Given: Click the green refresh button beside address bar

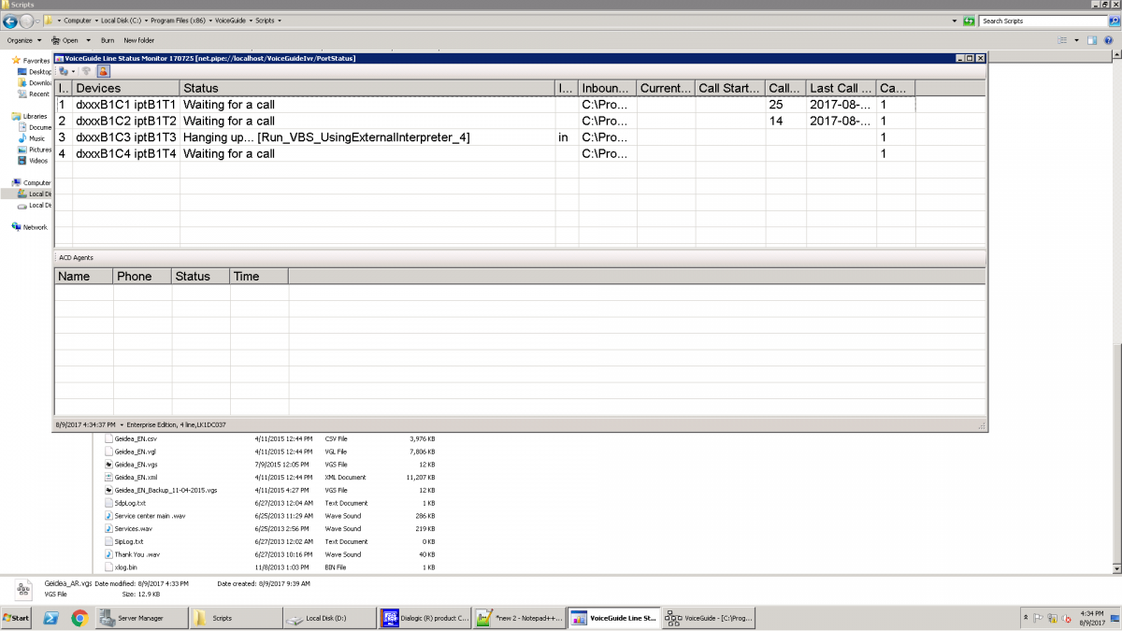Looking at the screenshot, I should pyautogui.click(x=969, y=21).
